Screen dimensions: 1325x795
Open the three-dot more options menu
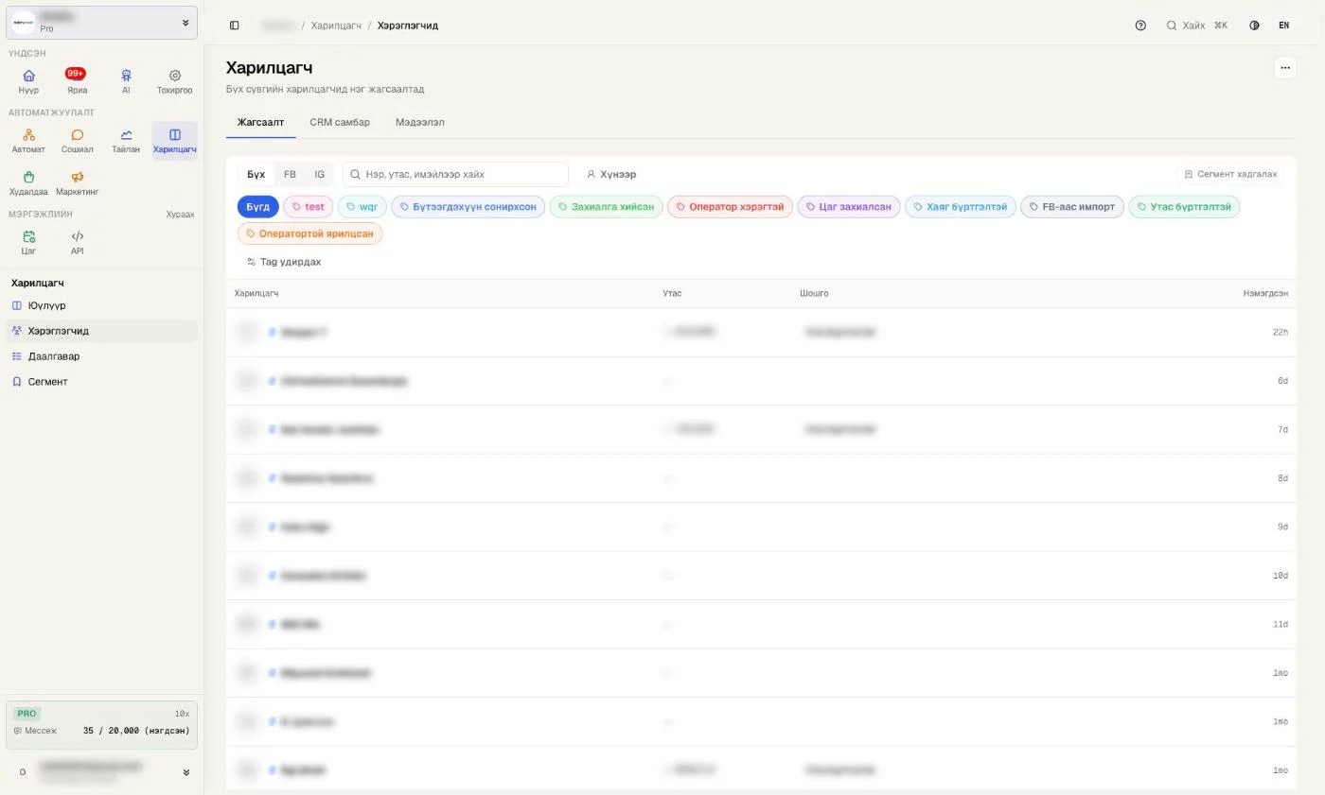1284,68
